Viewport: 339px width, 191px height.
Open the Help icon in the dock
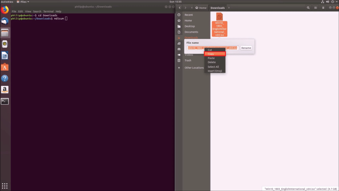(5, 78)
